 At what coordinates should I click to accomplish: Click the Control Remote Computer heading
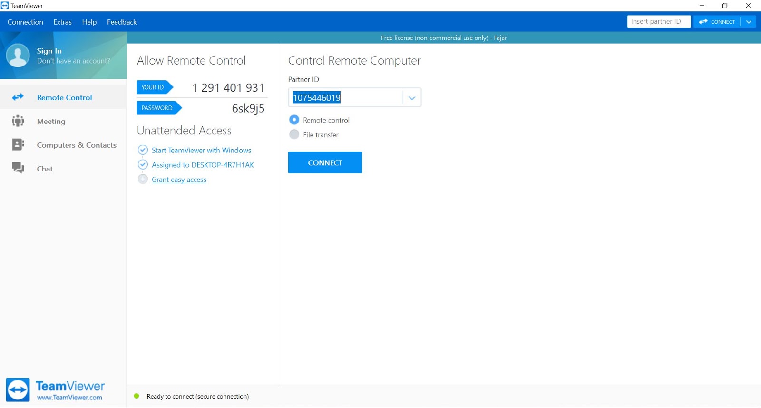click(354, 61)
